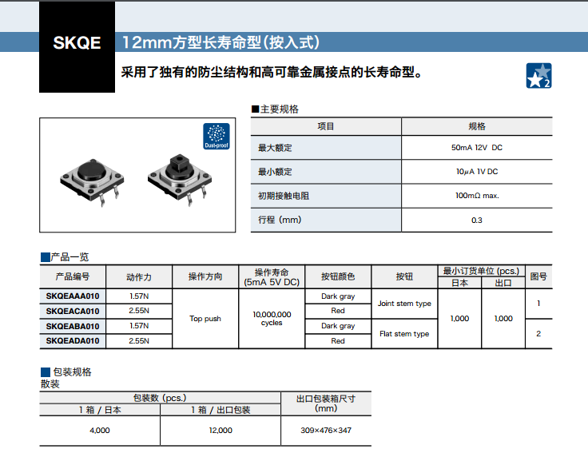
Task: Click the 1 箱 / 出口包装 header
Action: 220,410
